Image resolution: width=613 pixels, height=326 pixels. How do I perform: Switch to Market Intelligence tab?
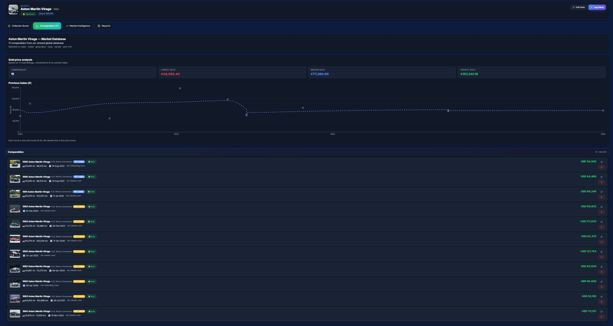[78, 26]
